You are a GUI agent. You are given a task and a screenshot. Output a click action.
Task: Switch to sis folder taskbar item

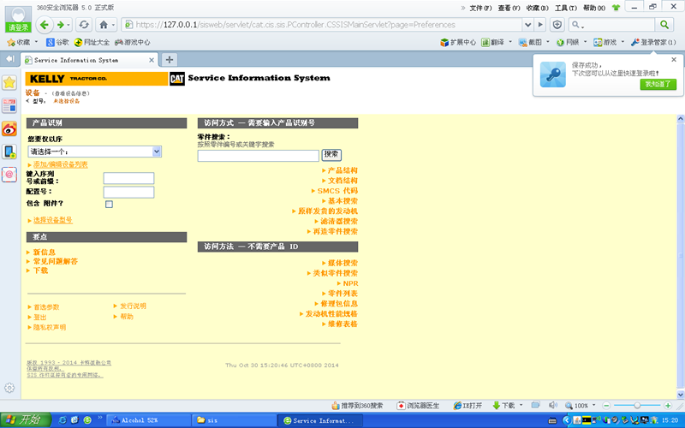tap(234, 420)
